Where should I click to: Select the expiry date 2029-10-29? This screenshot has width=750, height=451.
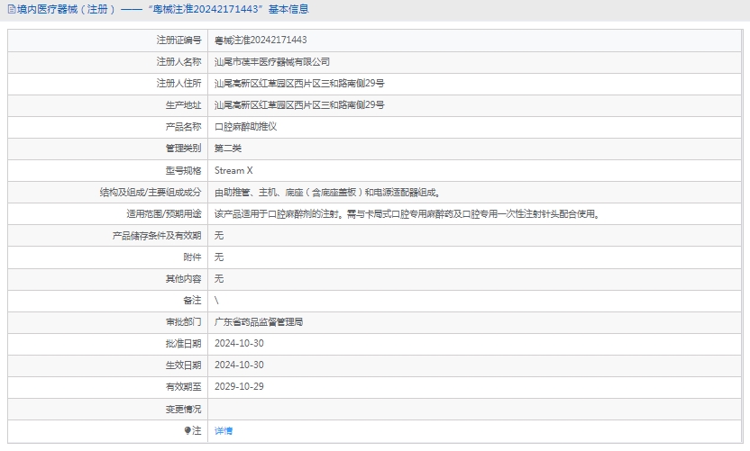point(239,386)
